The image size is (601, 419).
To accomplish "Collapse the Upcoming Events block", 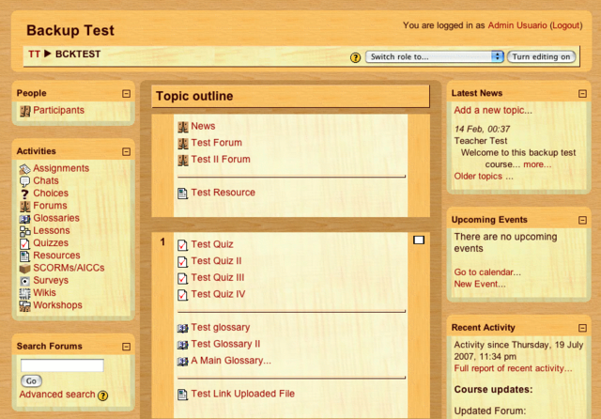I will coord(582,220).
